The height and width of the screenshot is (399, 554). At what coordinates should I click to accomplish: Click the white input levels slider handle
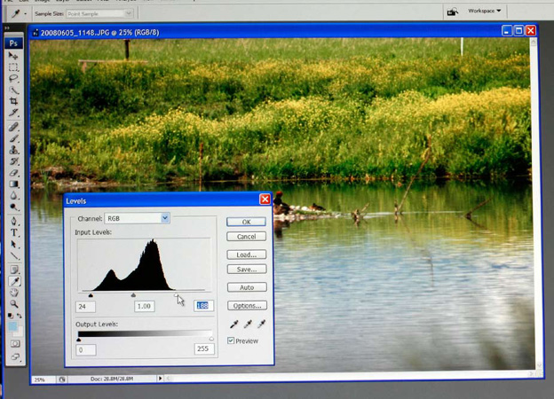pyautogui.click(x=177, y=295)
